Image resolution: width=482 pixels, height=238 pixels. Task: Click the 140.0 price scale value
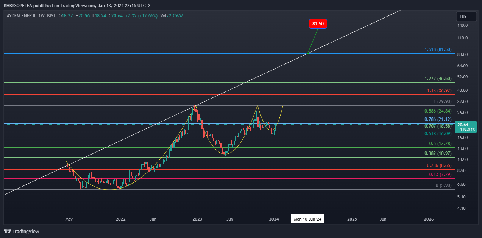point(463,26)
